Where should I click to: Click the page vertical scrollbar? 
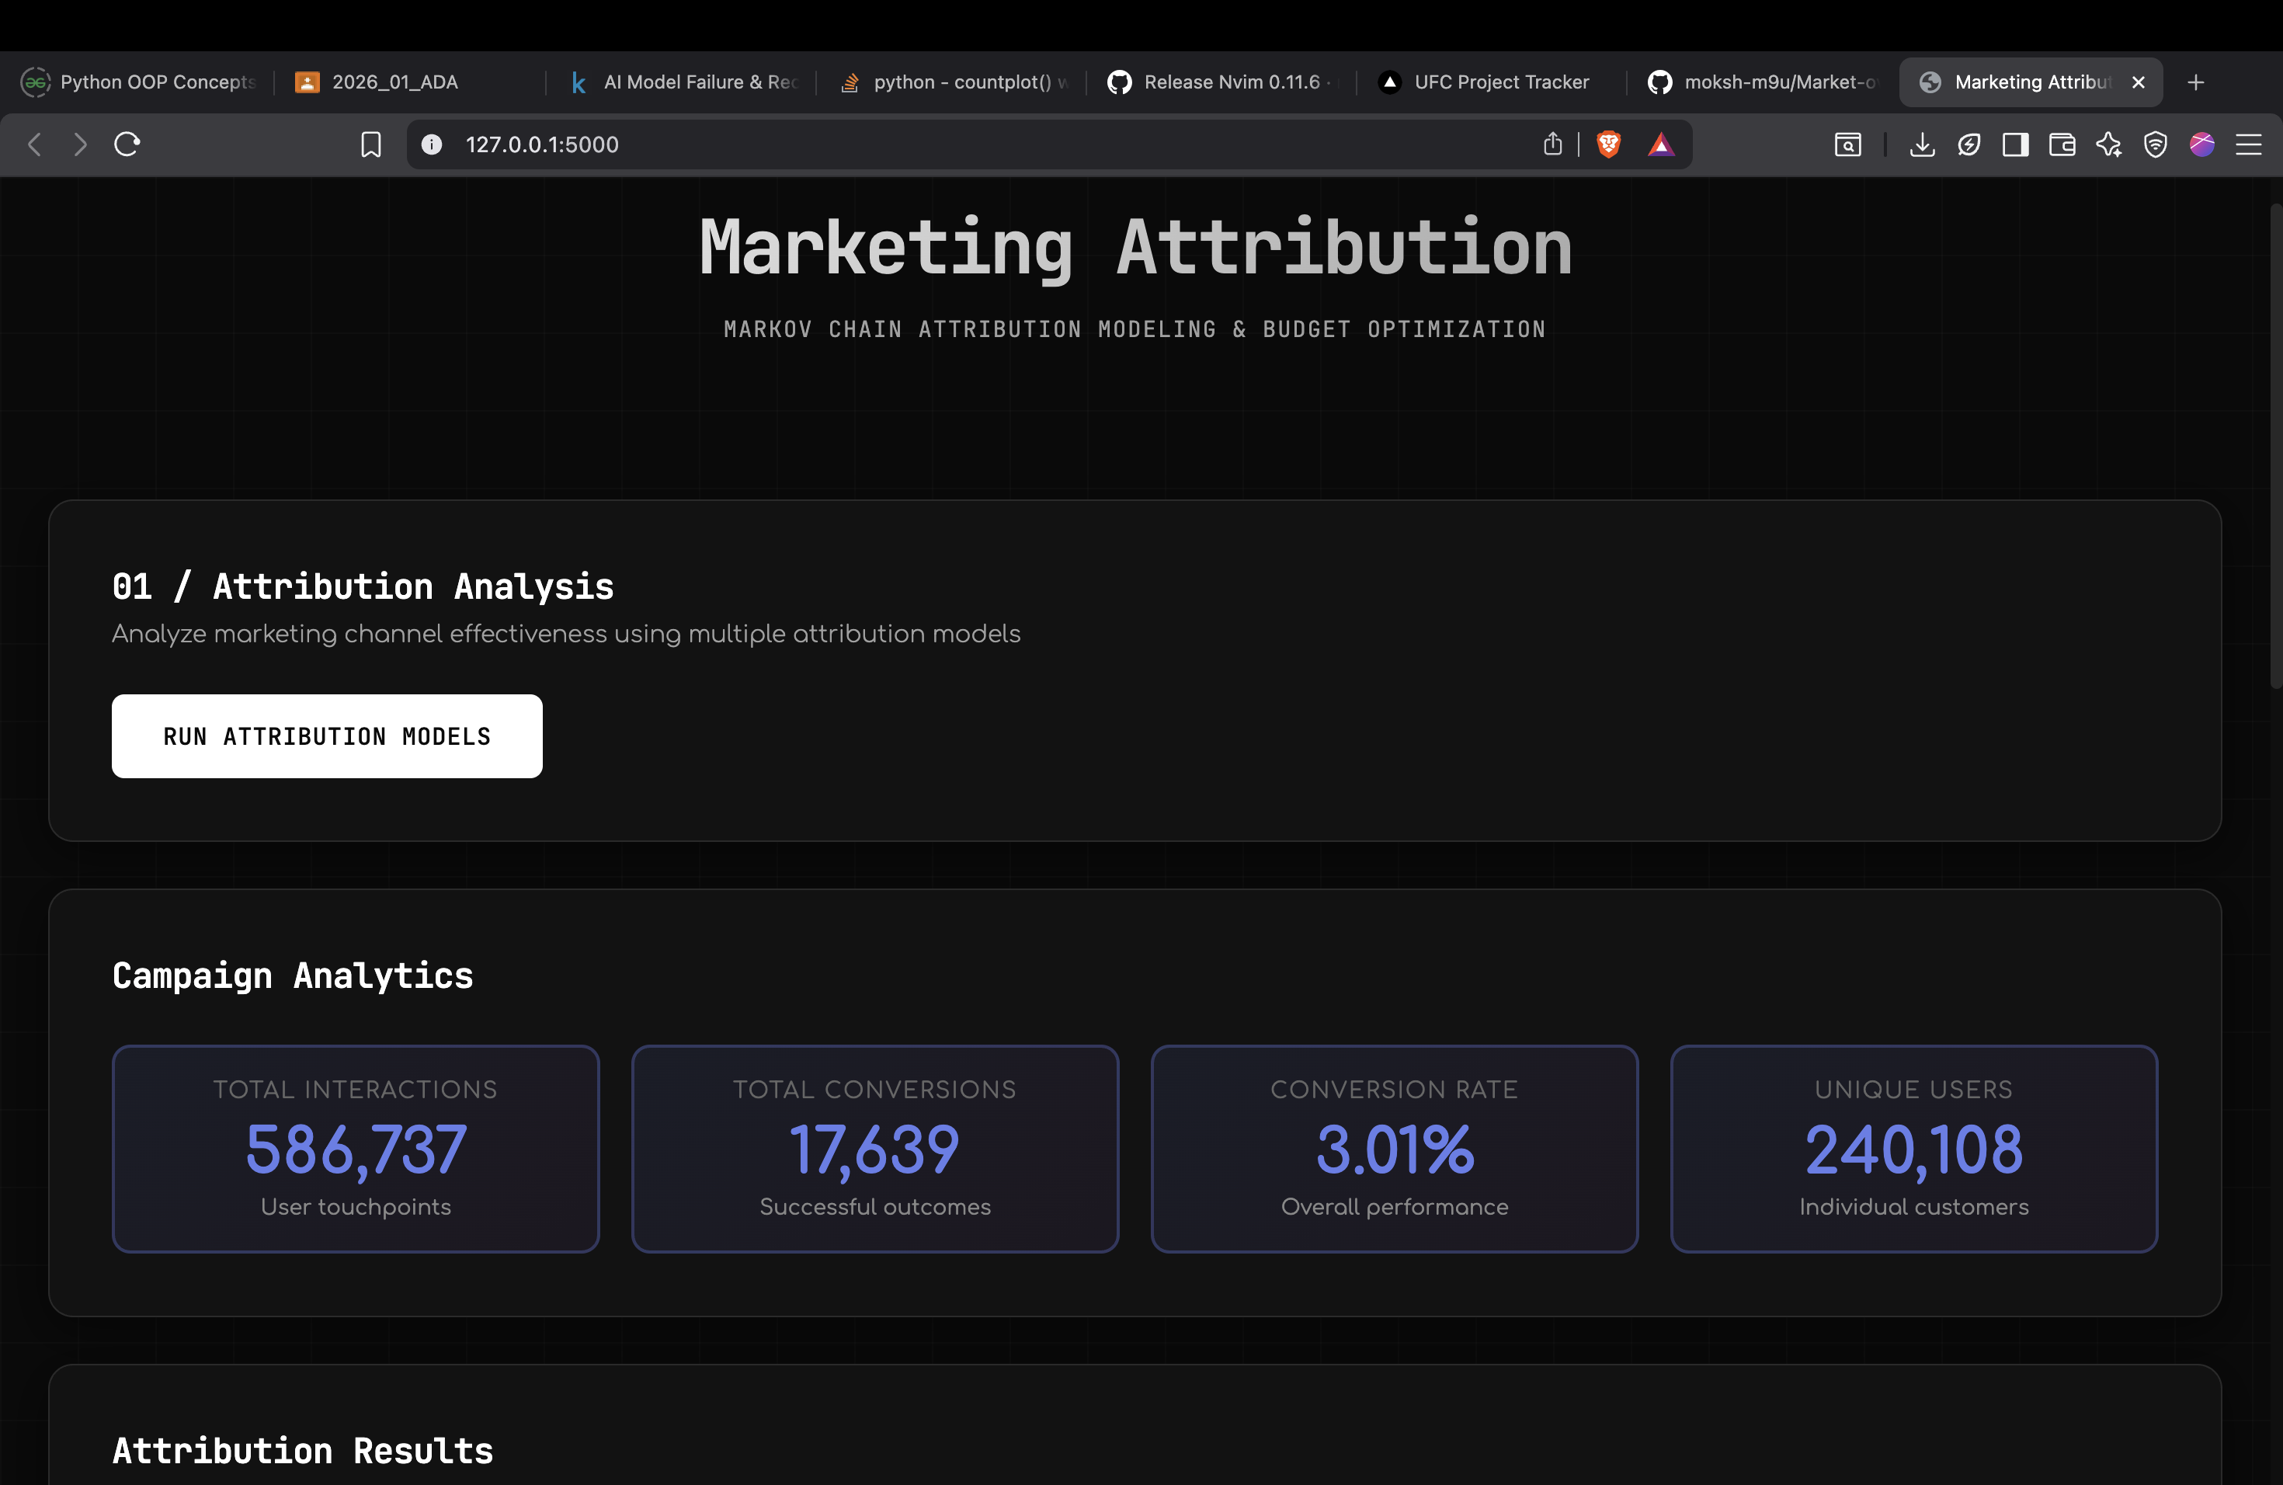2274,446
